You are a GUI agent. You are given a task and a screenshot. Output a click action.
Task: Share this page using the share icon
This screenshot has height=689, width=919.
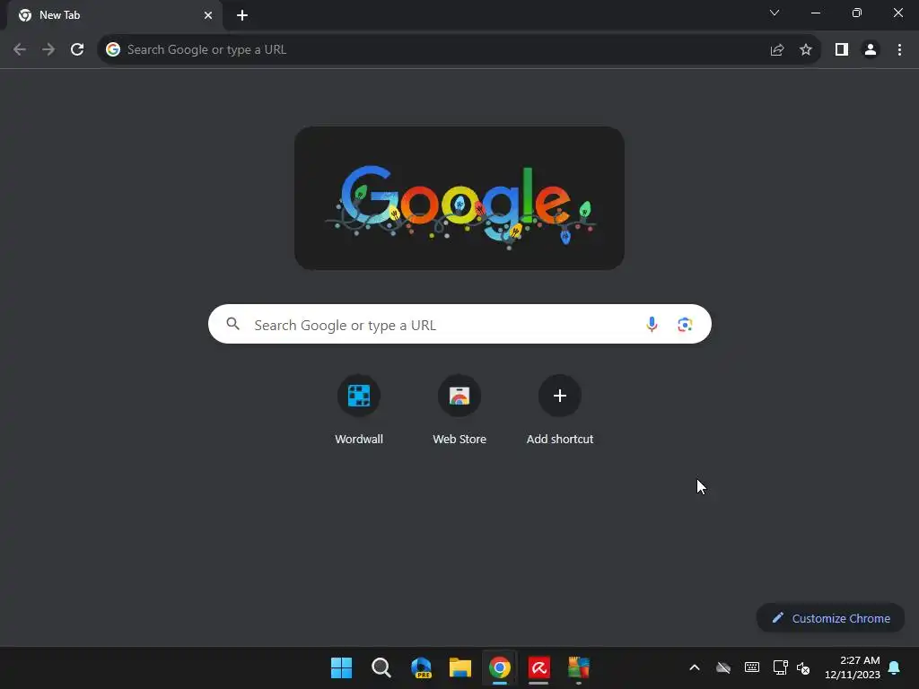click(x=777, y=49)
